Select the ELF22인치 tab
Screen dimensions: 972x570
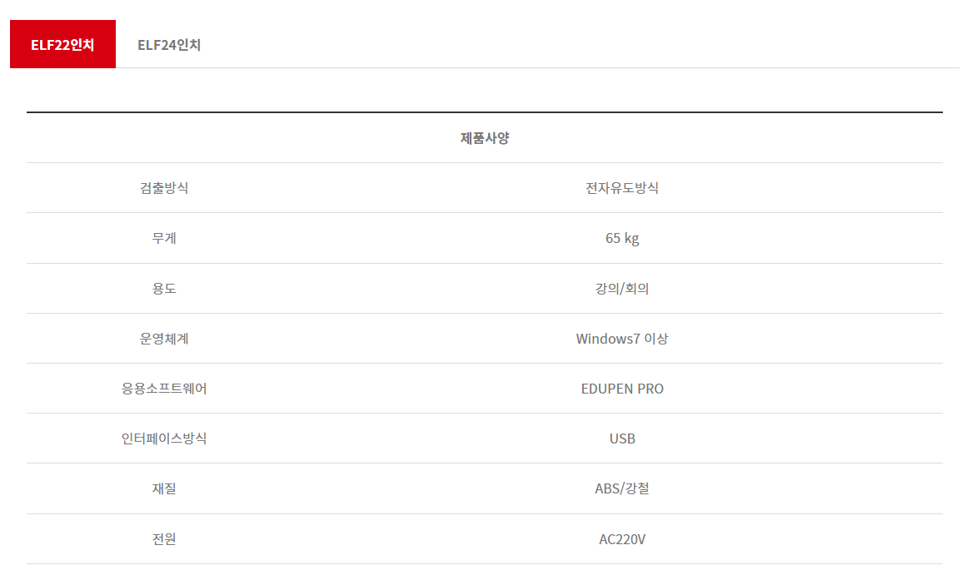tap(62, 45)
